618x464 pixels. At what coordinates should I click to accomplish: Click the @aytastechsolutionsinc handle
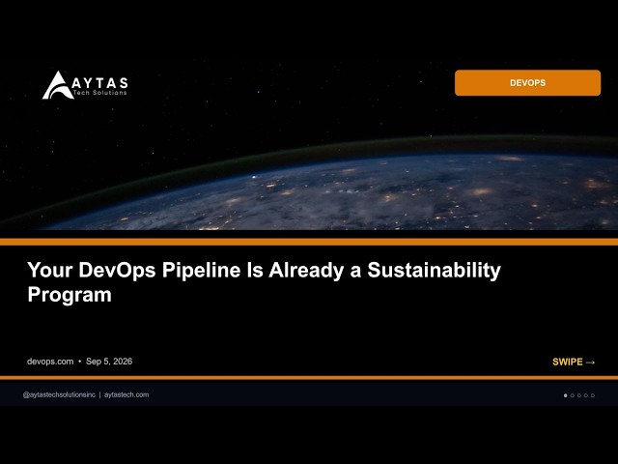[59, 394]
